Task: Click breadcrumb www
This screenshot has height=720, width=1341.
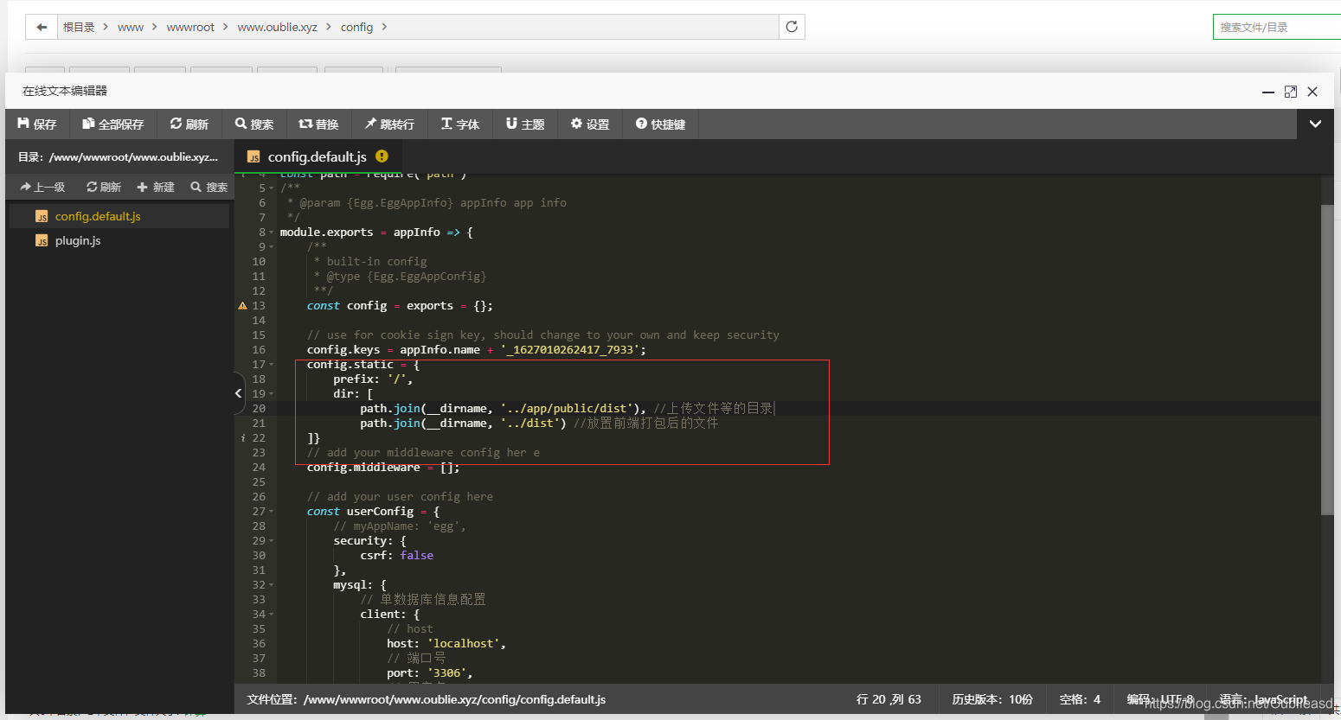Action: [131, 27]
